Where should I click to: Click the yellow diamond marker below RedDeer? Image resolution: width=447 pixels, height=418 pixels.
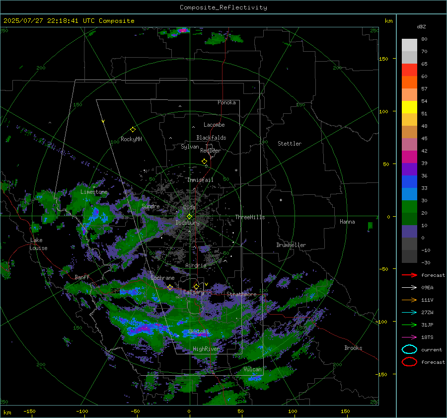point(204,162)
